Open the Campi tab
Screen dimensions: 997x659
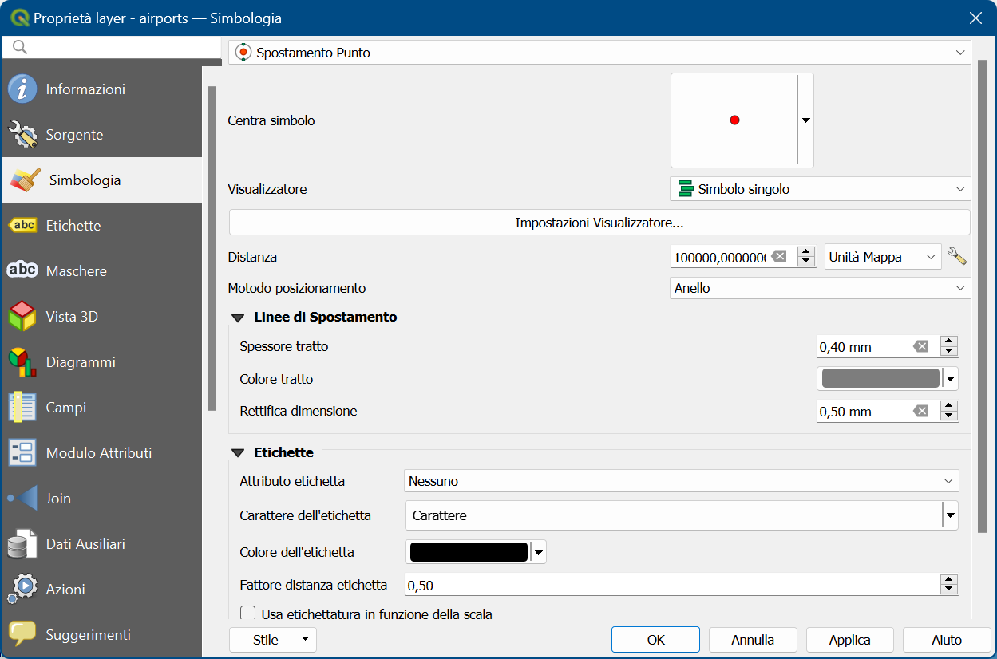tap(101, 408)
